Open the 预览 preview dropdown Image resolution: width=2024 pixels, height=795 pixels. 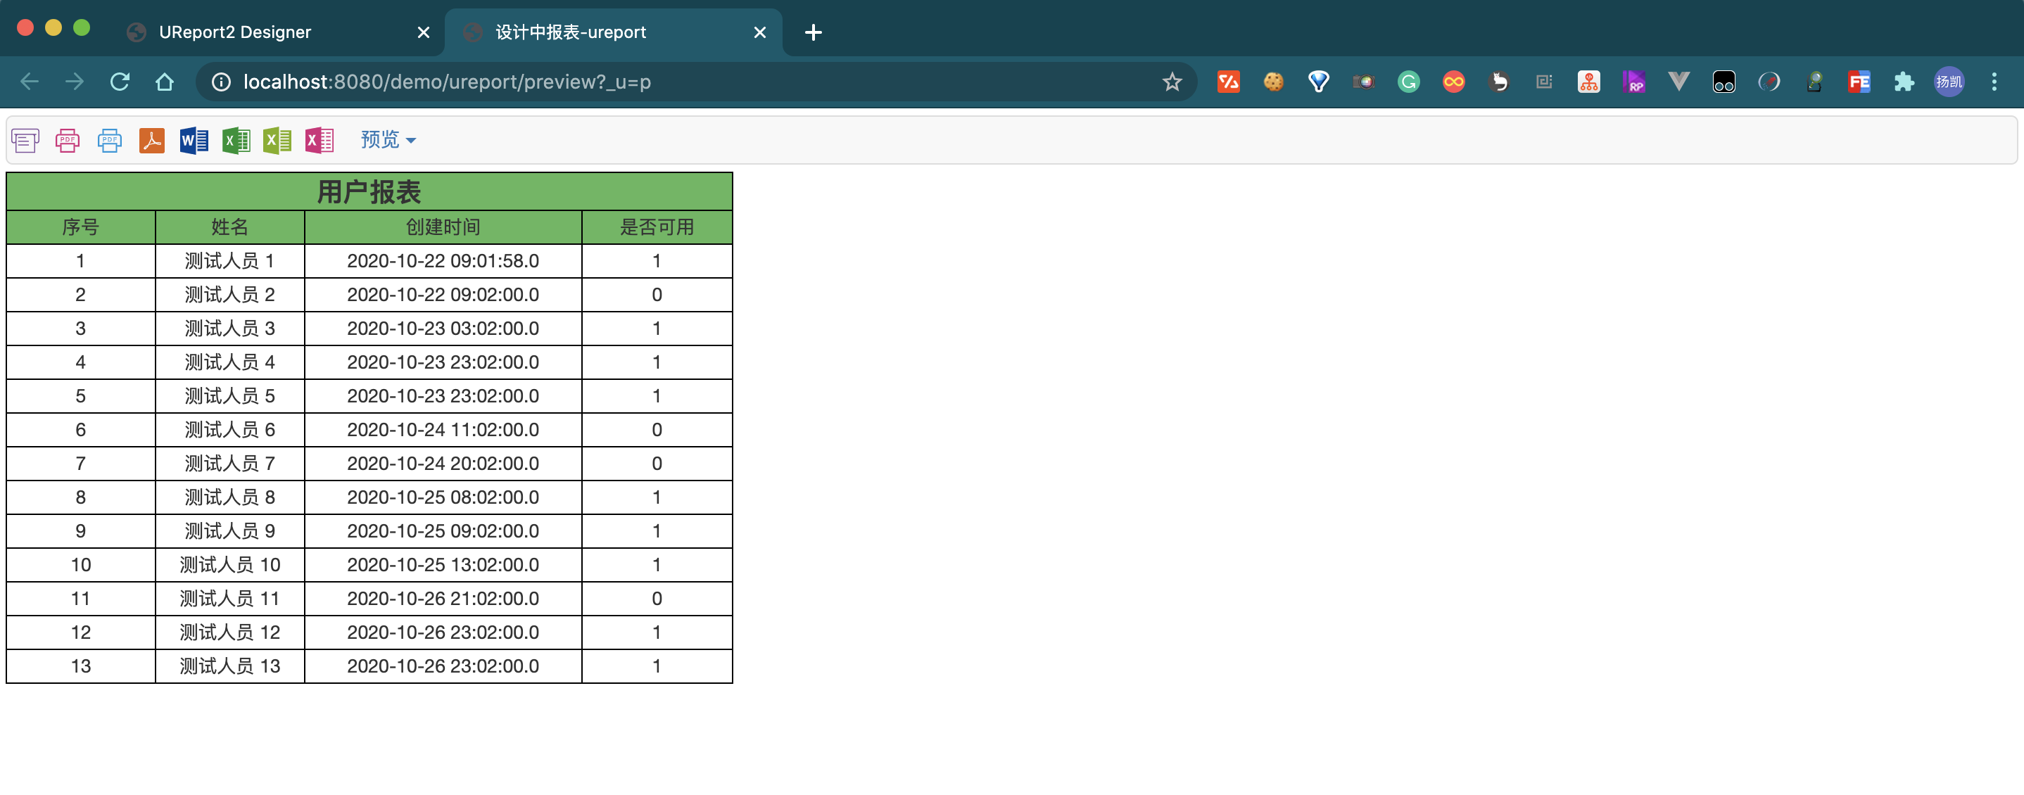tap(388, 140)
